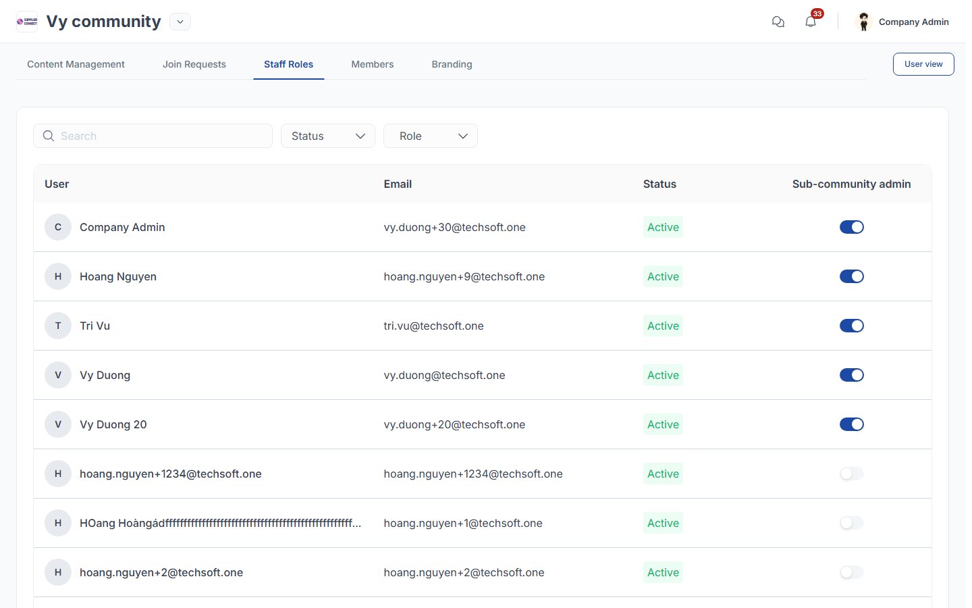This screenshot has width=972, height=608.
Task: Open notifications bell with 33 badge
Action: pos(811,21)
